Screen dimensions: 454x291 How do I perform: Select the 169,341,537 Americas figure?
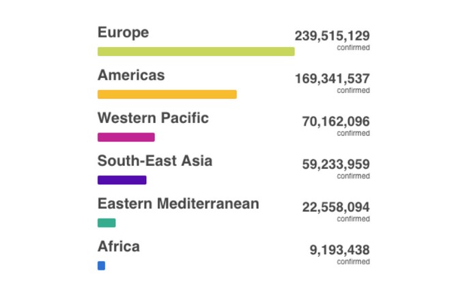tap(332, 79)
